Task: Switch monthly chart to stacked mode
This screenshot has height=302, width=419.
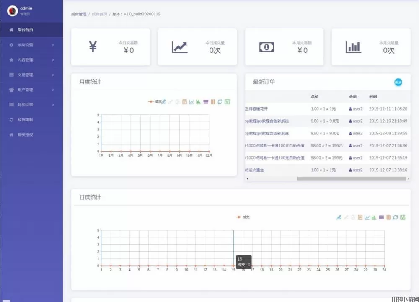Action: coord(205,102)
